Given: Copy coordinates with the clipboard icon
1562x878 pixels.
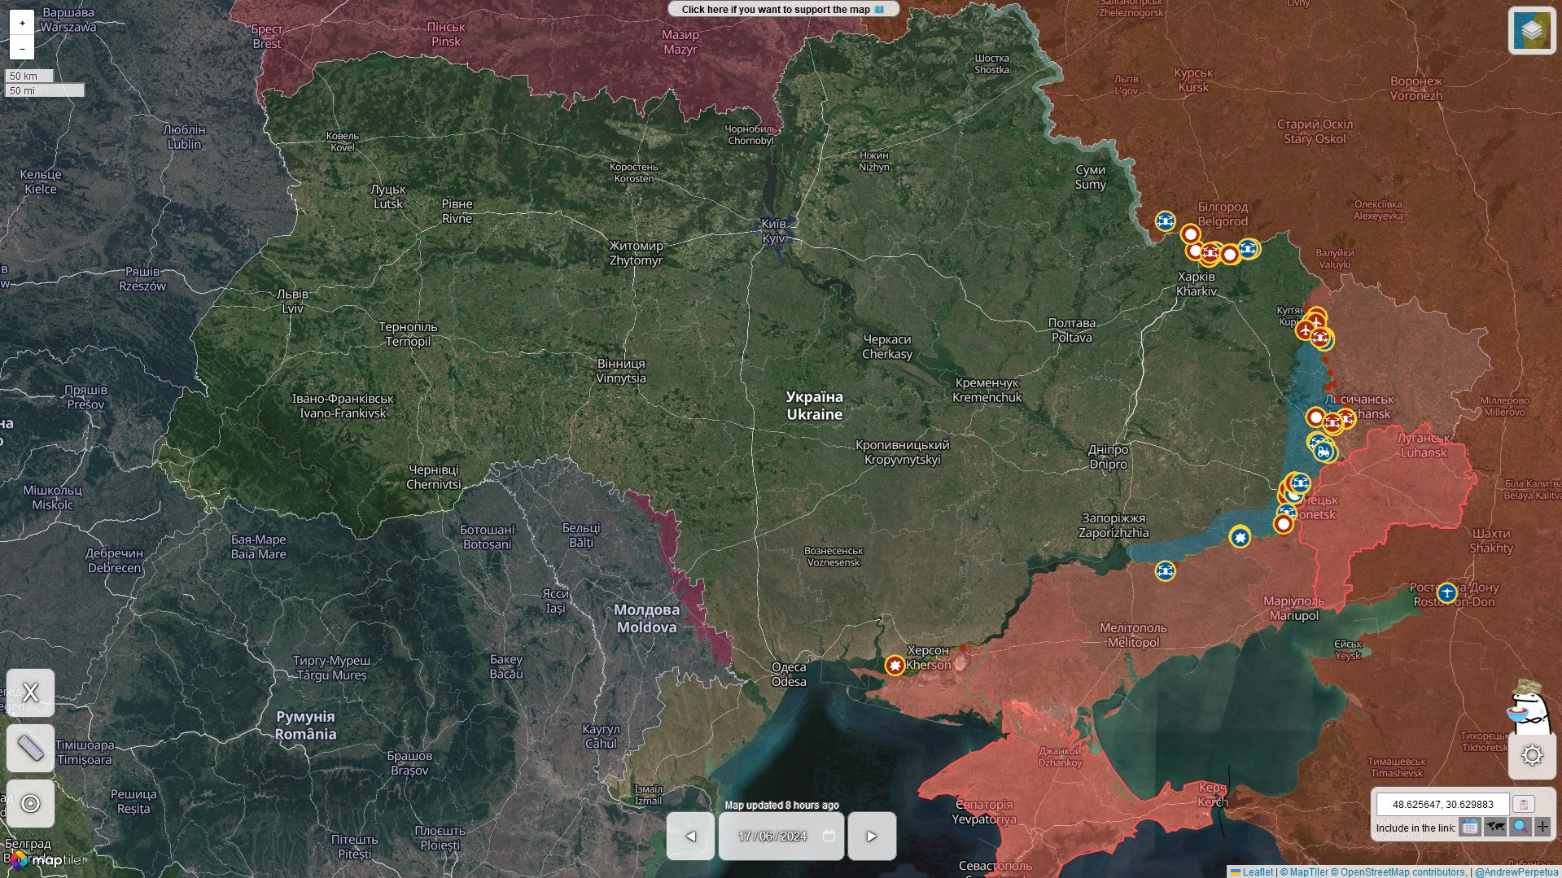Looking at the screenshot, I should coord(1523,804).
